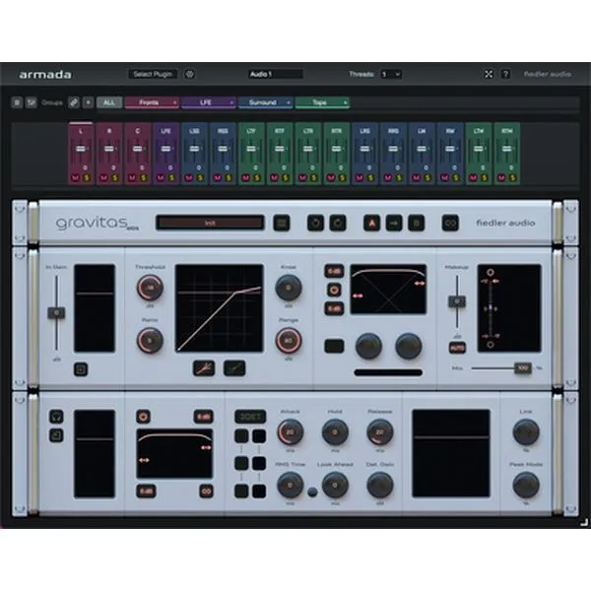This screenshot has width=591, height=591.
Task: Click the Gravitas undo icon
Action: pyautogui.click(x=315, y=224)
